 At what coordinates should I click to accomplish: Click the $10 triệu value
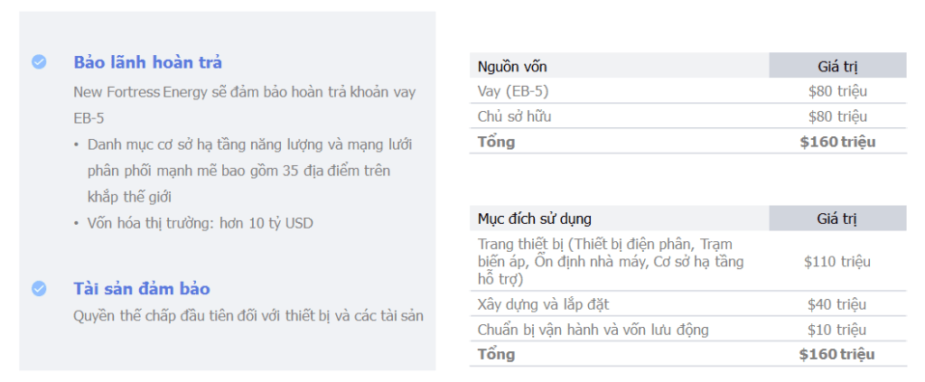[837, 330]
